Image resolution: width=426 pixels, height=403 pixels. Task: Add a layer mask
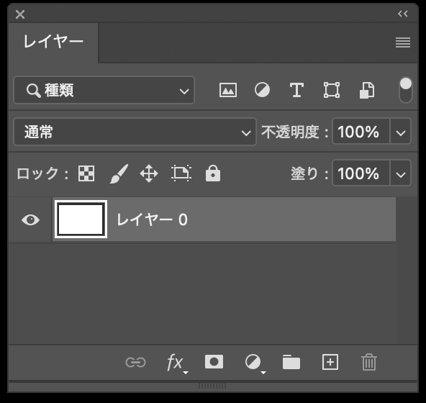pyautogui.click(x=214, y=362)
